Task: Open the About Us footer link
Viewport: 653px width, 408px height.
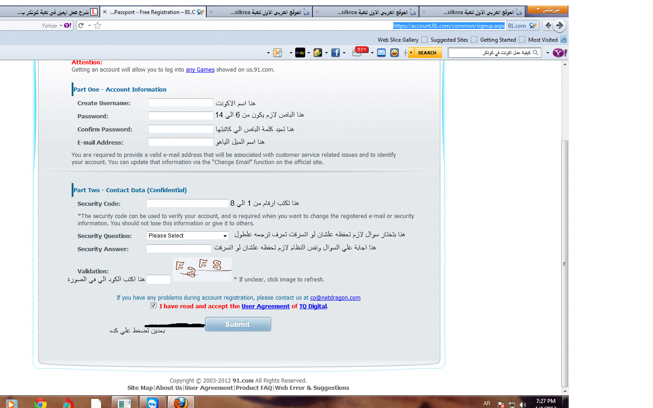Action: point(169,388)
